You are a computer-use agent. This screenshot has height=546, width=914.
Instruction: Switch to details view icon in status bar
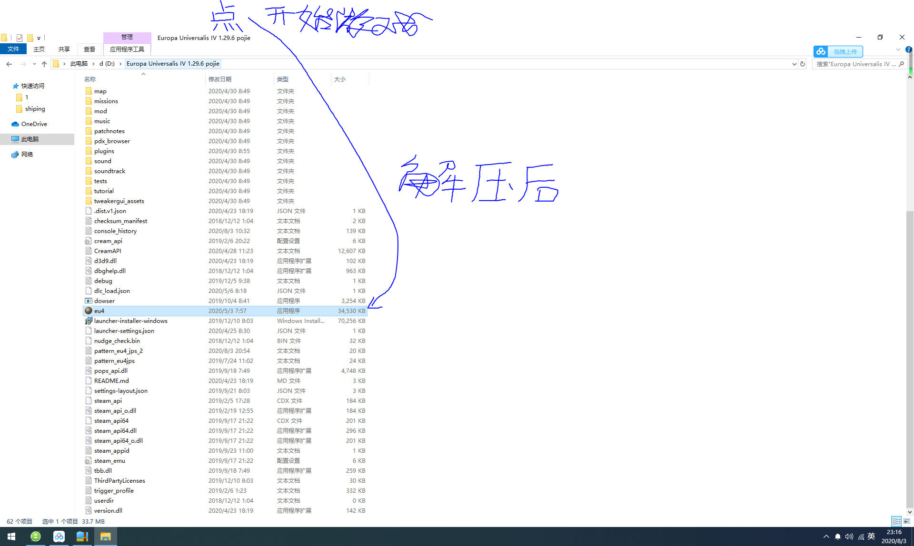click(897, 521)
